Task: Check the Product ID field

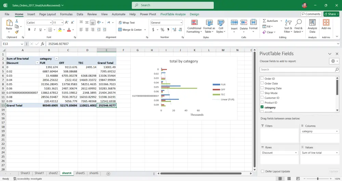Action: [x=262, y=102]
